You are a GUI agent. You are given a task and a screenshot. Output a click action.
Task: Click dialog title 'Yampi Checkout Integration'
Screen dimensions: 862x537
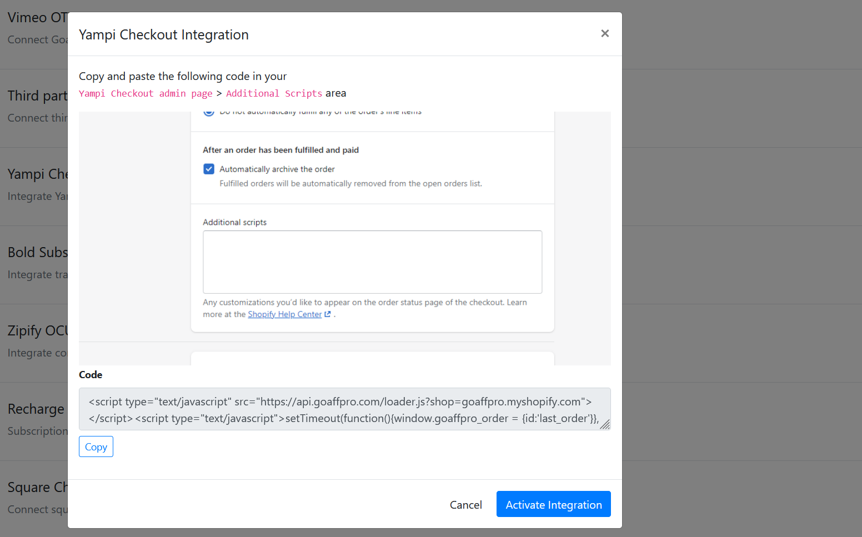coord(164,34)
